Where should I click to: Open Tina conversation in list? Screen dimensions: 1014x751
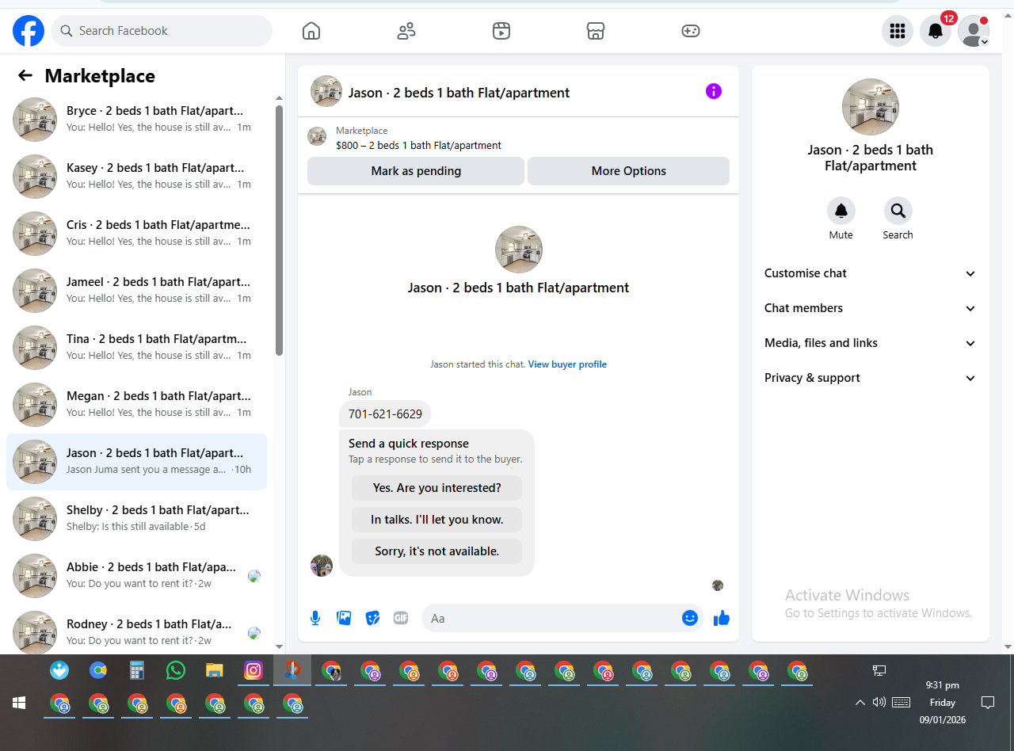click(136, 348)
